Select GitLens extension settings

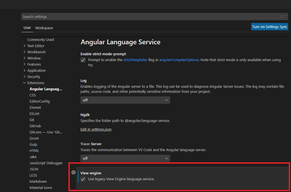coord(46,132)
